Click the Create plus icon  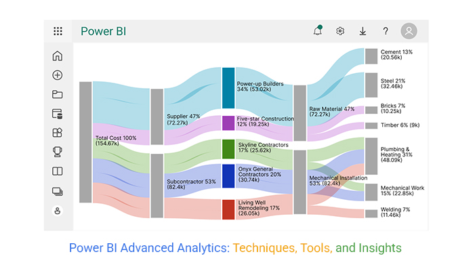58,75
